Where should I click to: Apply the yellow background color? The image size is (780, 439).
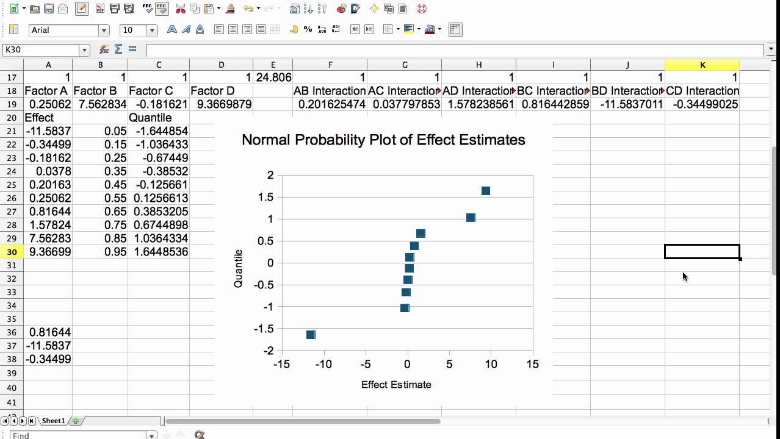(x=408, y=29)
